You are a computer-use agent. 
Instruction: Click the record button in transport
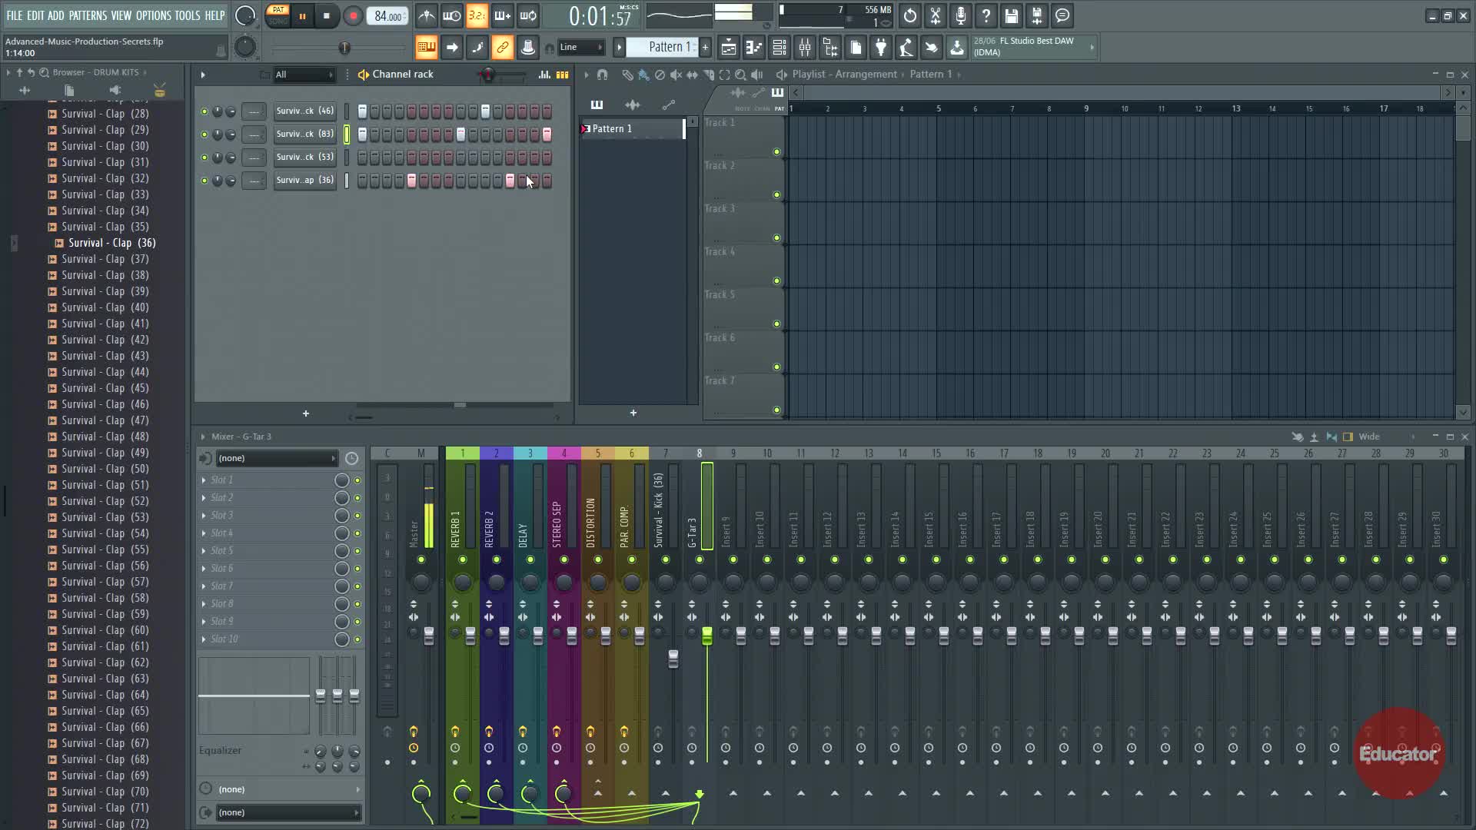click(x=353, y=16)
